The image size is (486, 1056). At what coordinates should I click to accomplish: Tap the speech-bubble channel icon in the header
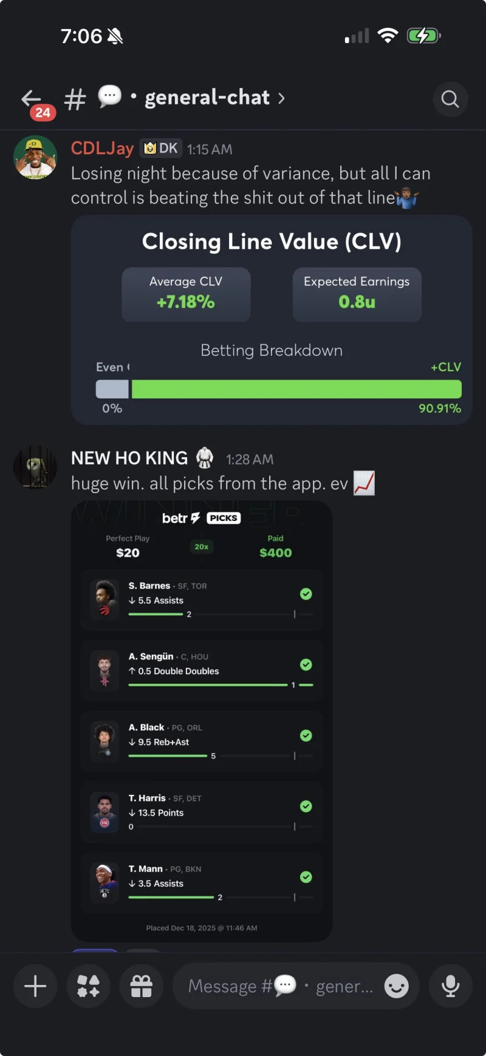pyautogui.click(x=109, y=97)
